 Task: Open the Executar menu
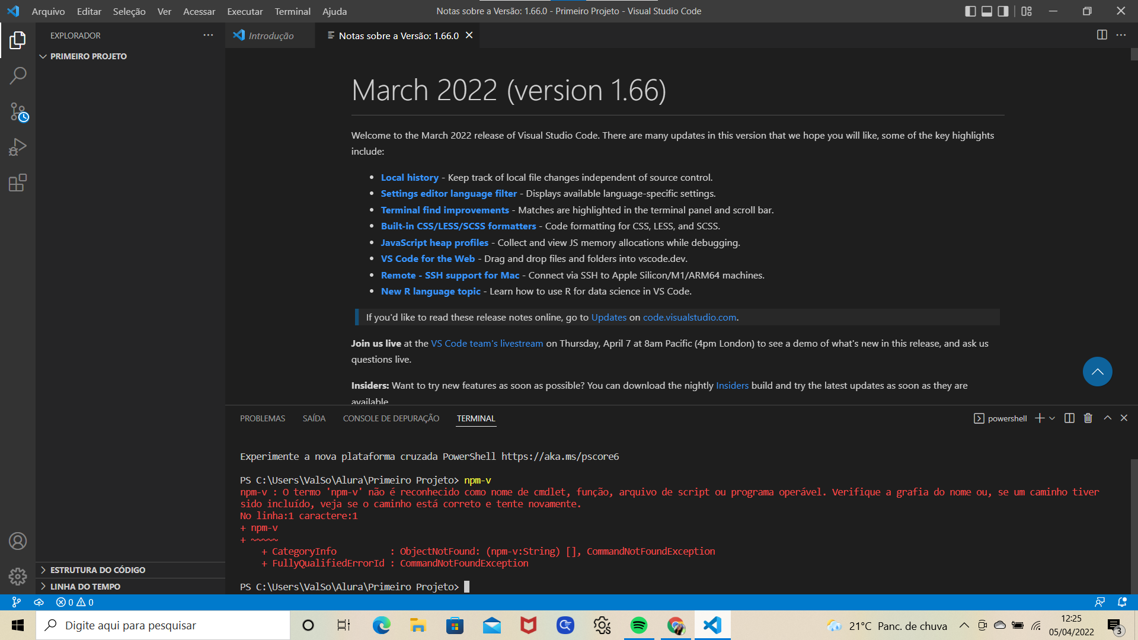tap(245, 11)
